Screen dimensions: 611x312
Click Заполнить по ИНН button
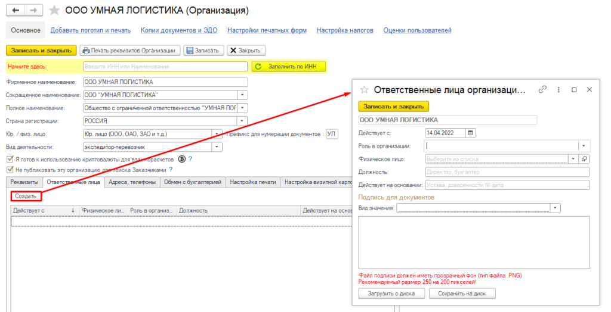(288, 67)
